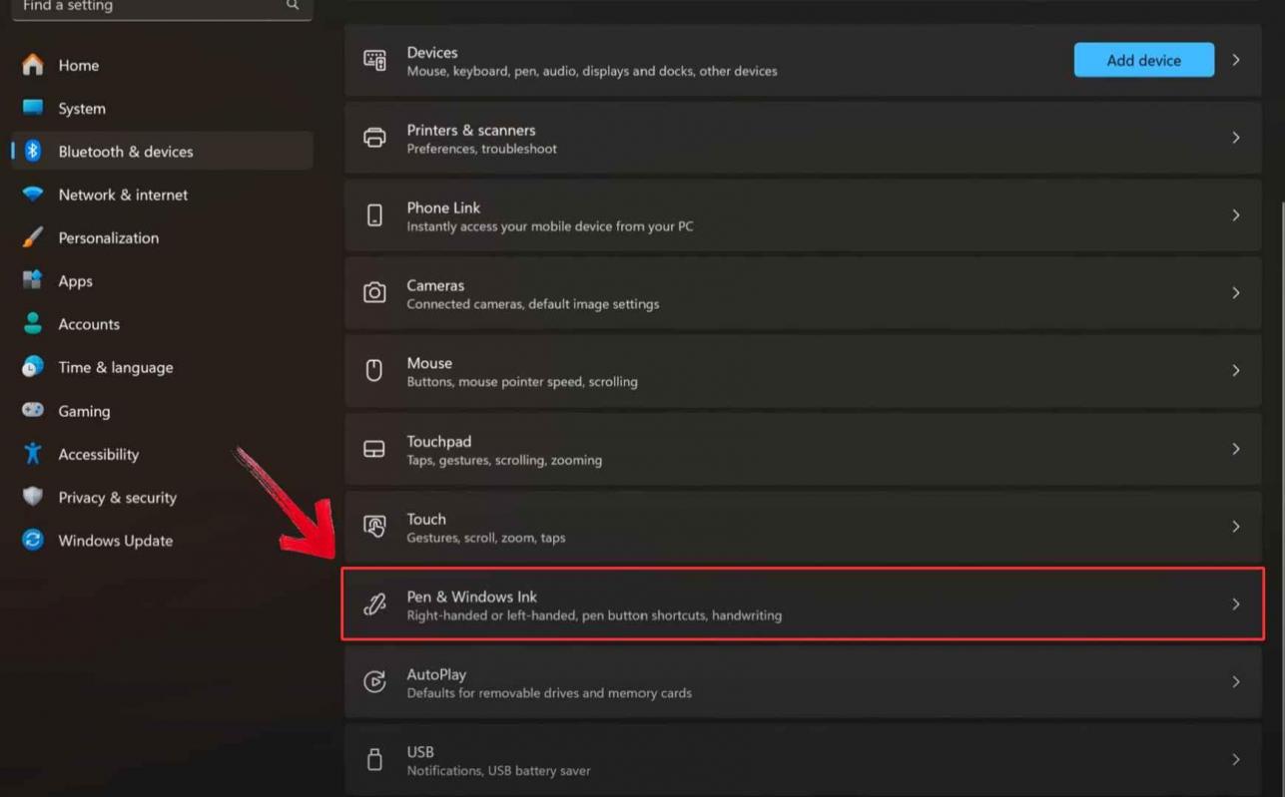Open Cameras row chevron
This screenshot has width=1285, height=797.
[1236, 293]
